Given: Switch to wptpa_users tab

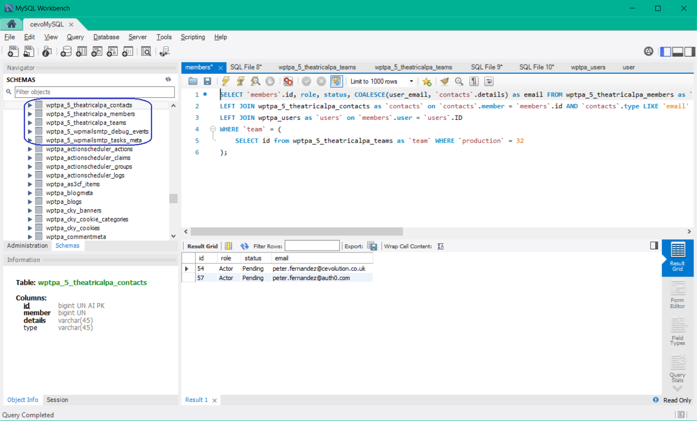Looking at the screenshot, I should [588, 67].
